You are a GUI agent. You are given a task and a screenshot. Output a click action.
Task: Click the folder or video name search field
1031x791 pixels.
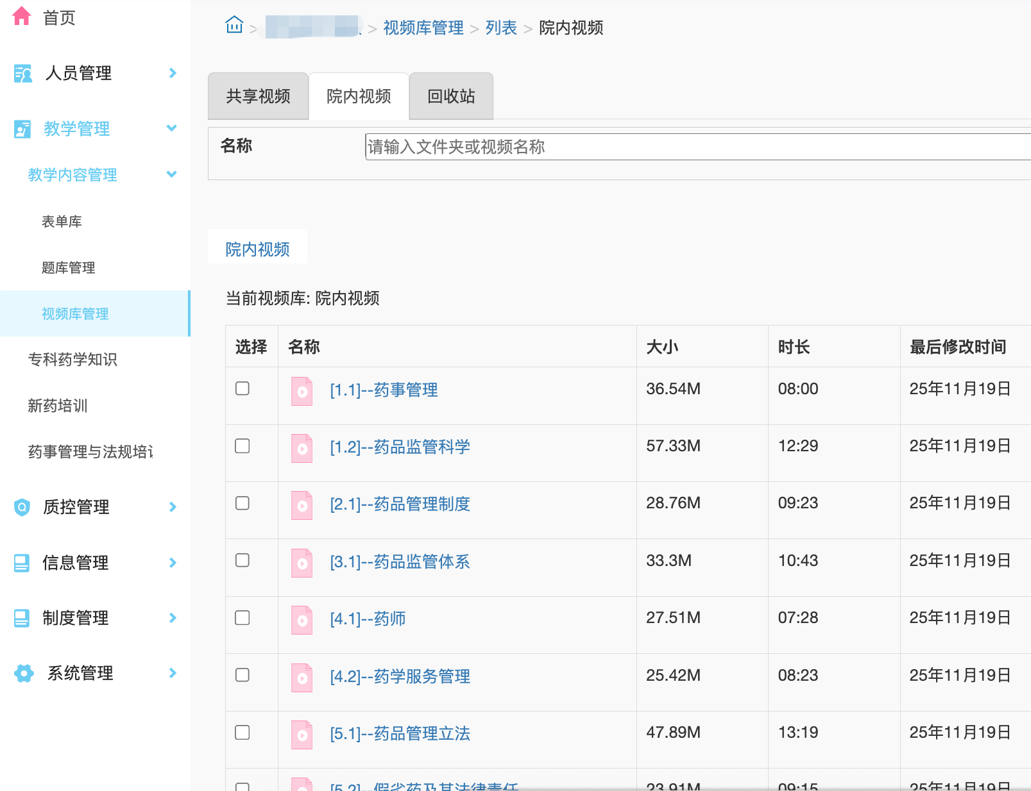[x=696, y=147]
